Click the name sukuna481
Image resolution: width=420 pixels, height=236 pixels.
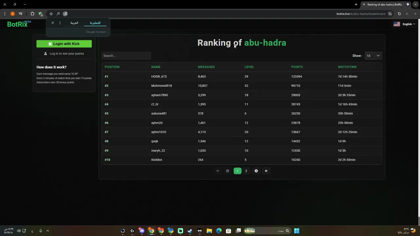click(x=159, y=113)
